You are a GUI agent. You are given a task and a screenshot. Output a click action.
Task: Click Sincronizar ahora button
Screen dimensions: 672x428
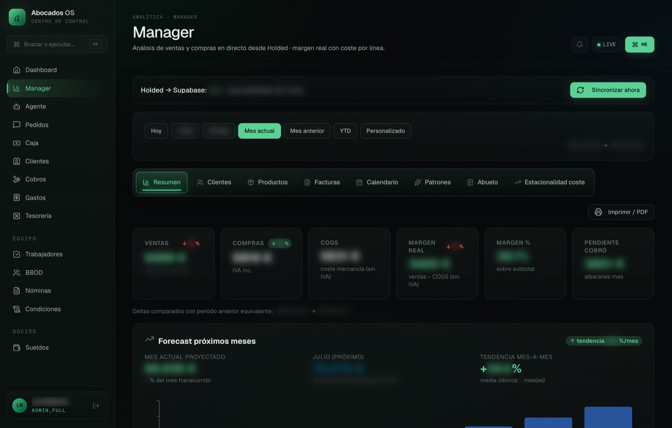[x=608, y=90]
